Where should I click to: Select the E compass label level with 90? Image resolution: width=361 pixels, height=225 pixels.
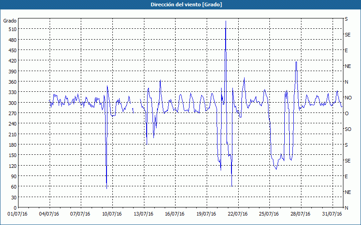pos(346,176)
